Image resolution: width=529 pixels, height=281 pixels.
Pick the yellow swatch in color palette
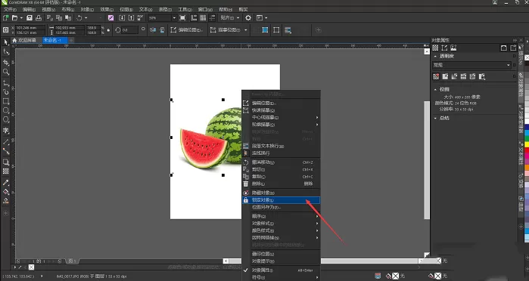coord(527,145)
